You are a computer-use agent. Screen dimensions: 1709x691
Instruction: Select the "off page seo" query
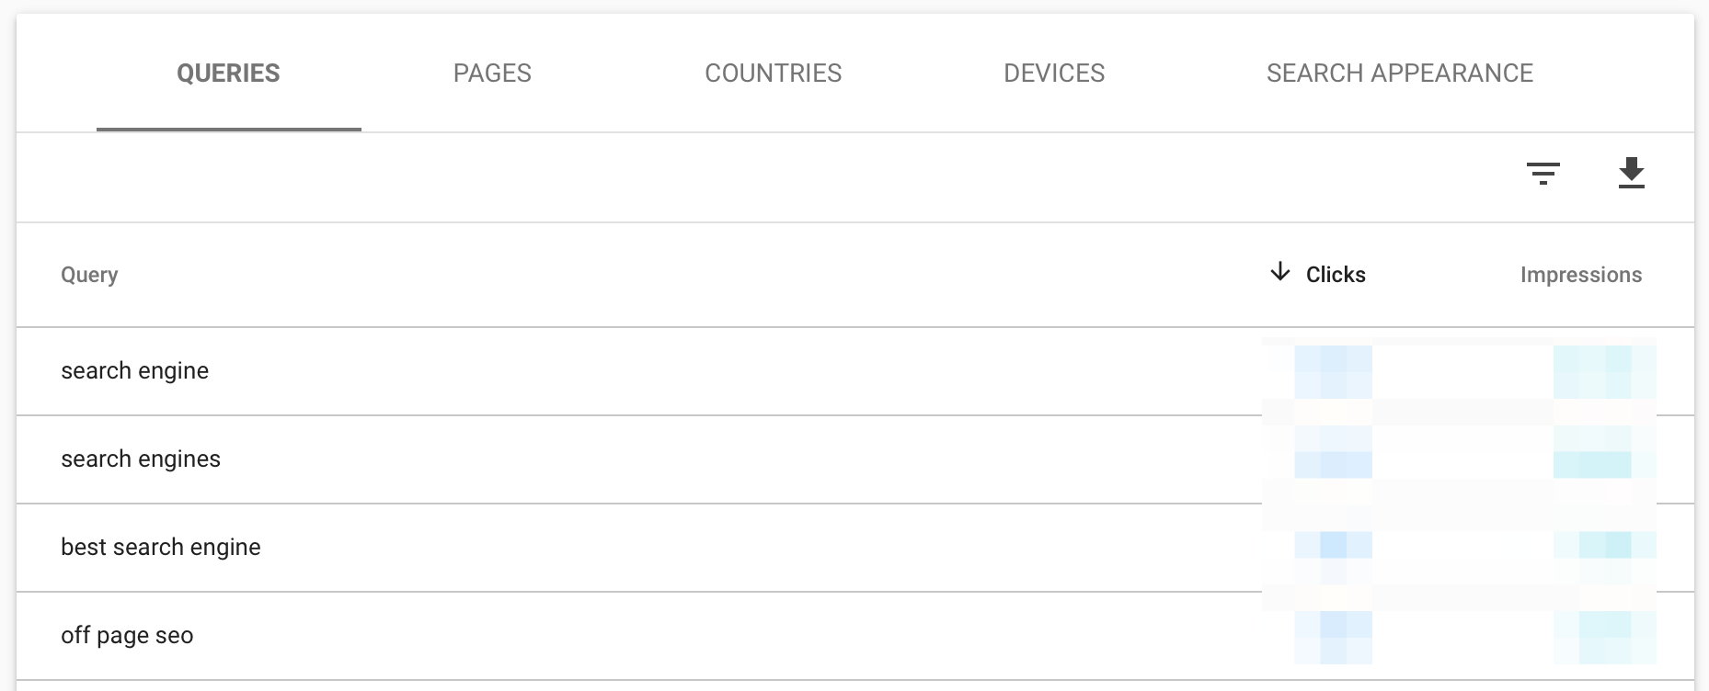coord(127,635)
